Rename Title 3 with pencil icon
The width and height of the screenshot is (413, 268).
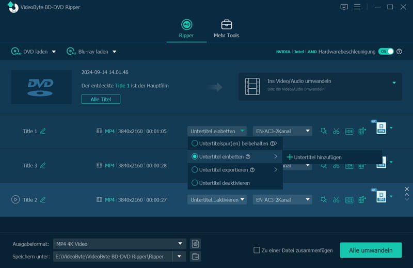pos(43,165)
